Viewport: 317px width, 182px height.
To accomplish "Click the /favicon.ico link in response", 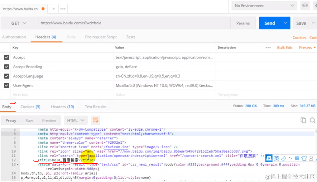I will click(x=116, y=147).
